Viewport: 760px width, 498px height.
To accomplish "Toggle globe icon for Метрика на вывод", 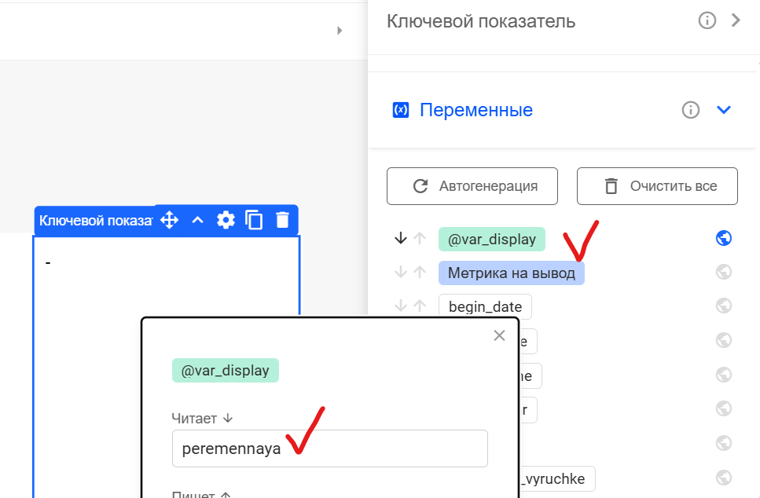I will tap(724, 272).
